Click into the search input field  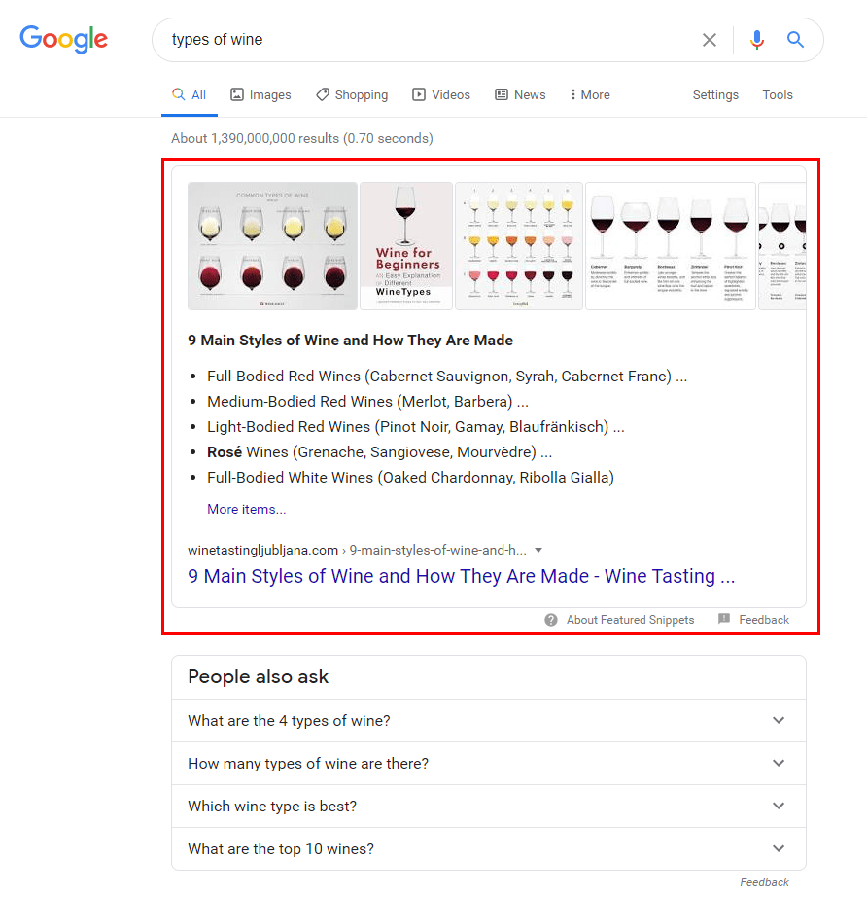click(x=428, y=40)
